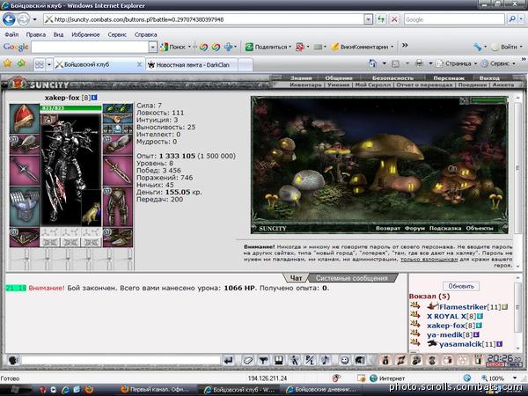Click the walking figure icon in chat bar
The width and height of the screenshot is (528, 396).
pos(295,360)
